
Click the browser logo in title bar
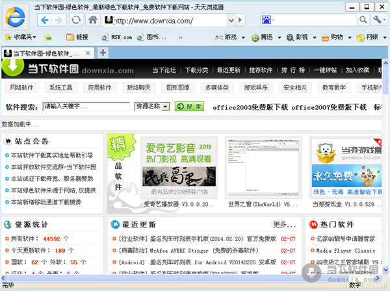coord(16,17)
